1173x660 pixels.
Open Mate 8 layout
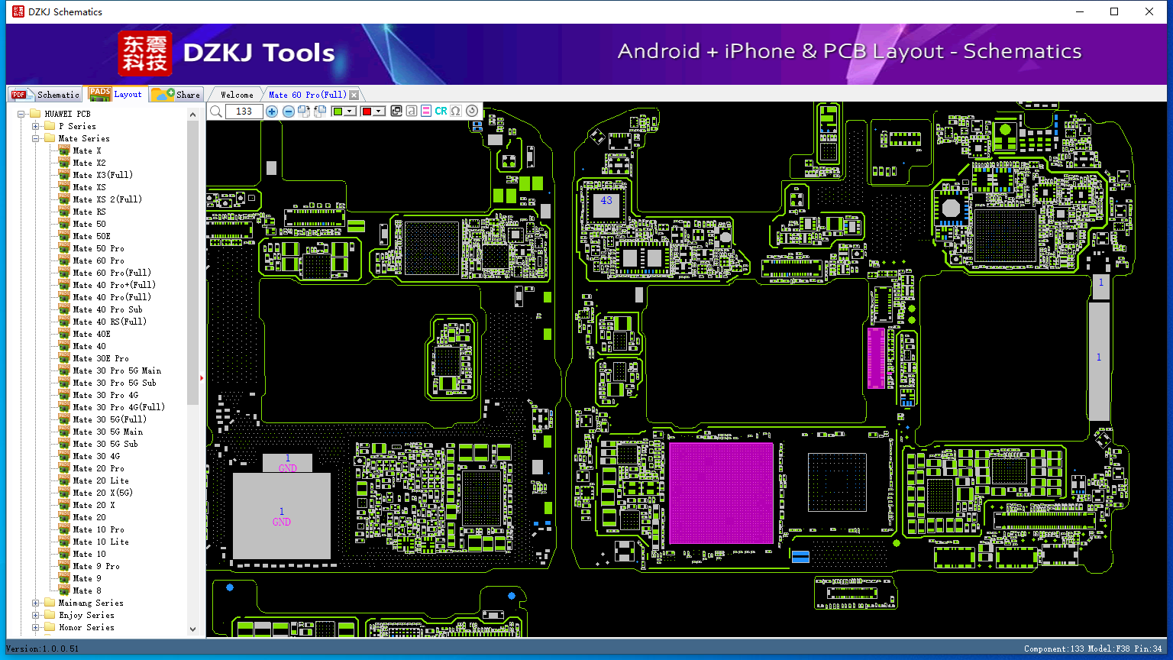[x=87, y=591]
